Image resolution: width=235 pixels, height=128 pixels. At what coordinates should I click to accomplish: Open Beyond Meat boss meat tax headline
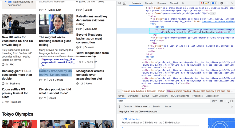point(89,39)
